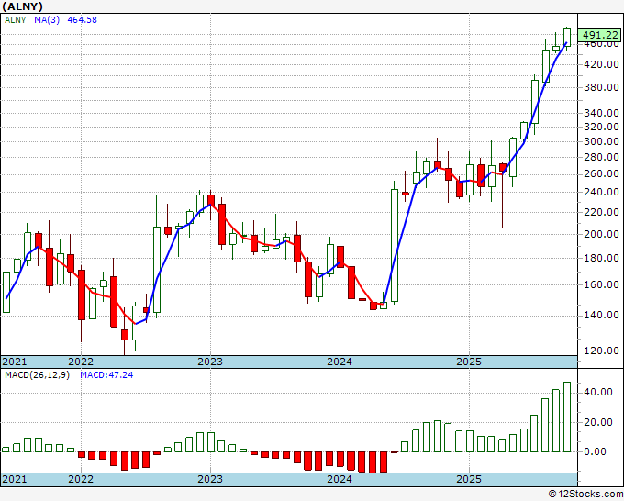Click the 160.00 price axis label
The width and height of the screenshot is (624, 501).
click(601, 284)
